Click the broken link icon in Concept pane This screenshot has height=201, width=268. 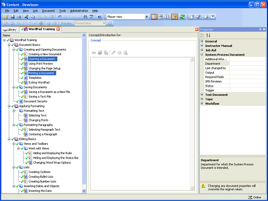[x=119, y=53]
